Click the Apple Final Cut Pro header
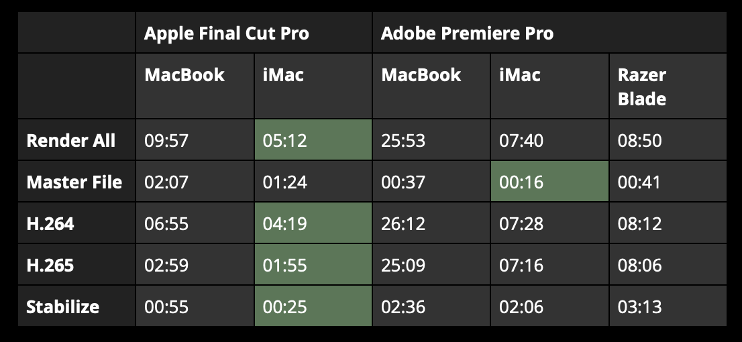Image resolution: width=742 pixels, height=342 pixels. 254,33
